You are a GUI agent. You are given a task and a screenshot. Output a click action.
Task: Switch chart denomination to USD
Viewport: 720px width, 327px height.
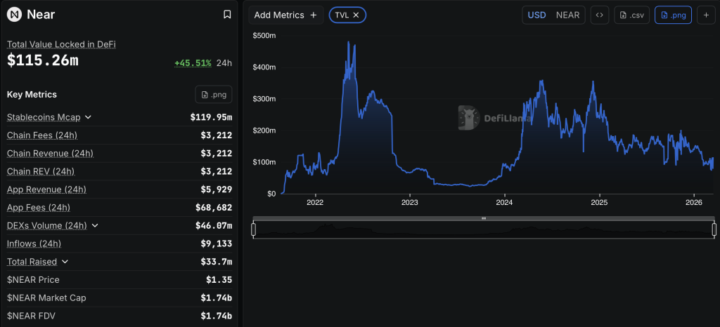click(536, 15)
